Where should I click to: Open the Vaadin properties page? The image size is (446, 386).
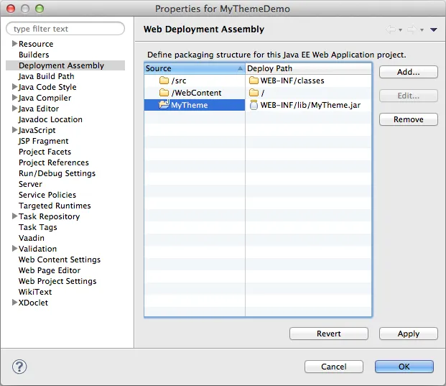(32, 238)
